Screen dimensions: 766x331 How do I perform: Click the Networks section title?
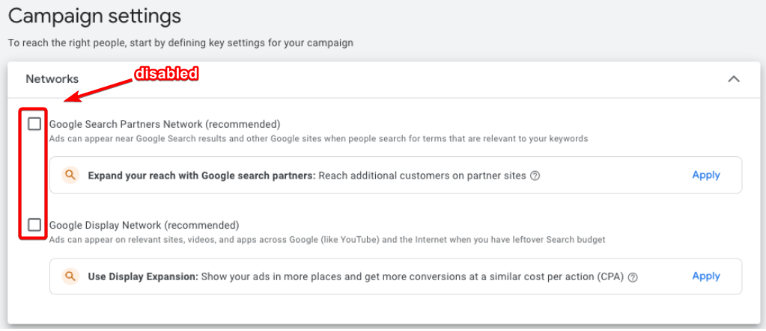pos(52,79)
